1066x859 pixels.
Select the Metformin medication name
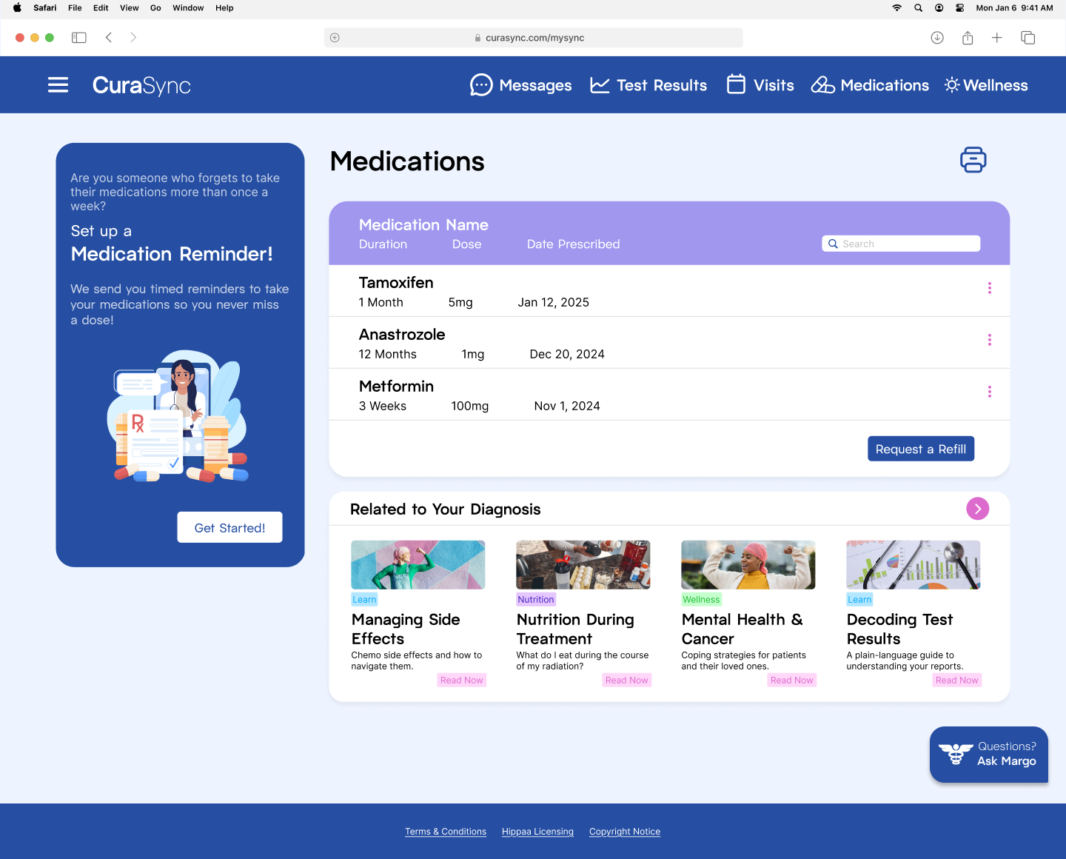(396, 387)
